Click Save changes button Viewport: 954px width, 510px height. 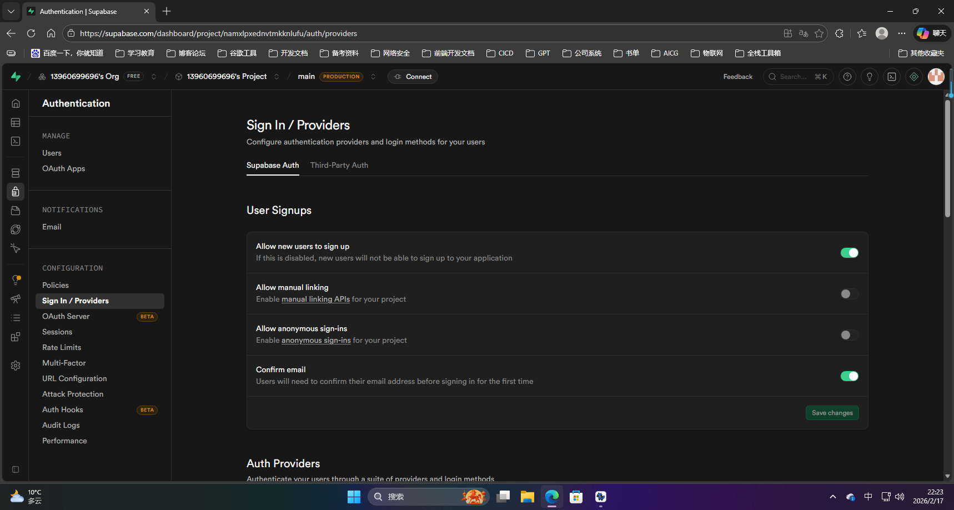[832, 413]
